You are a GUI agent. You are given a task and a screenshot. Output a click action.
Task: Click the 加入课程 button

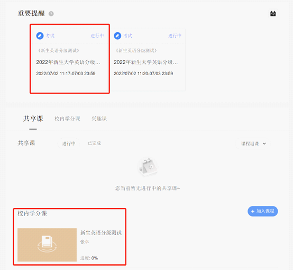pos(262,211)
